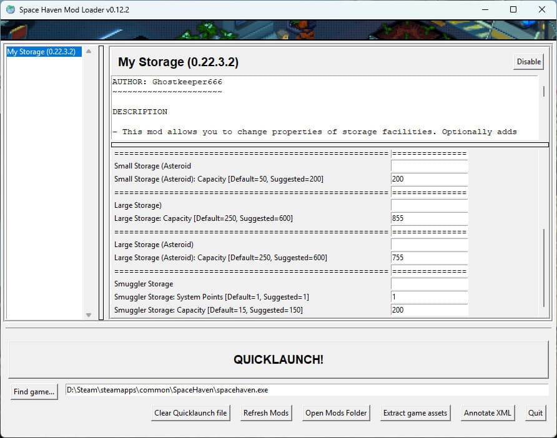The width and height of the screenshot is (557, 438).
Task: Edit Large Storage Capacity value 855
Action: [429, 218]
